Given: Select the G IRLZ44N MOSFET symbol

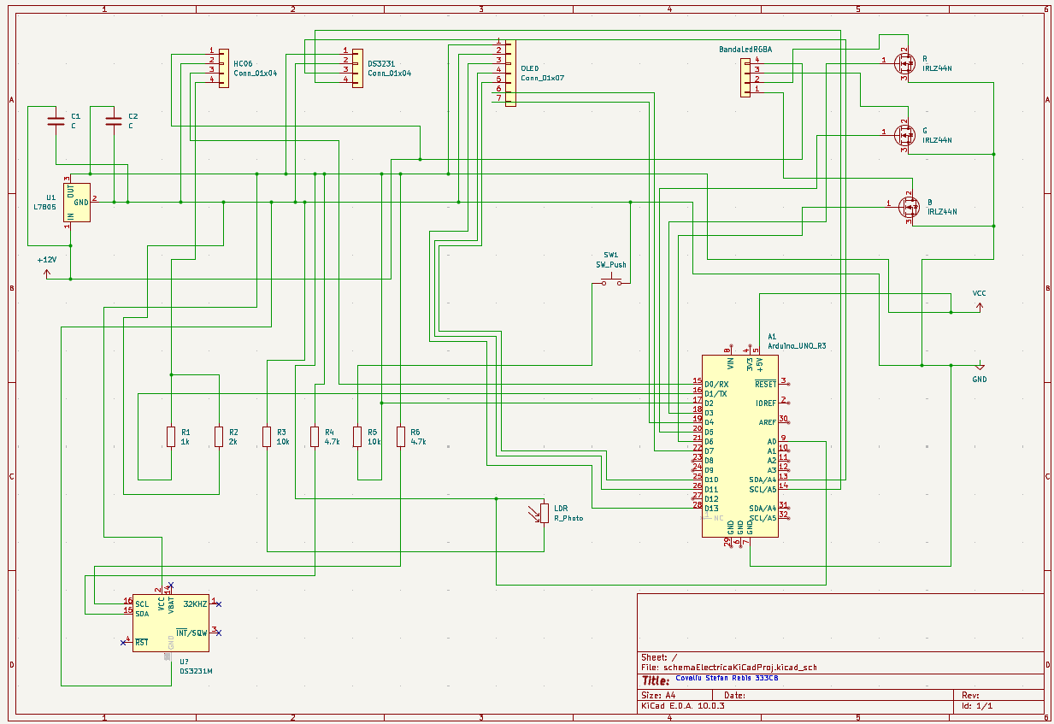Looking at the screenshot, I should [x=903, y=134].
